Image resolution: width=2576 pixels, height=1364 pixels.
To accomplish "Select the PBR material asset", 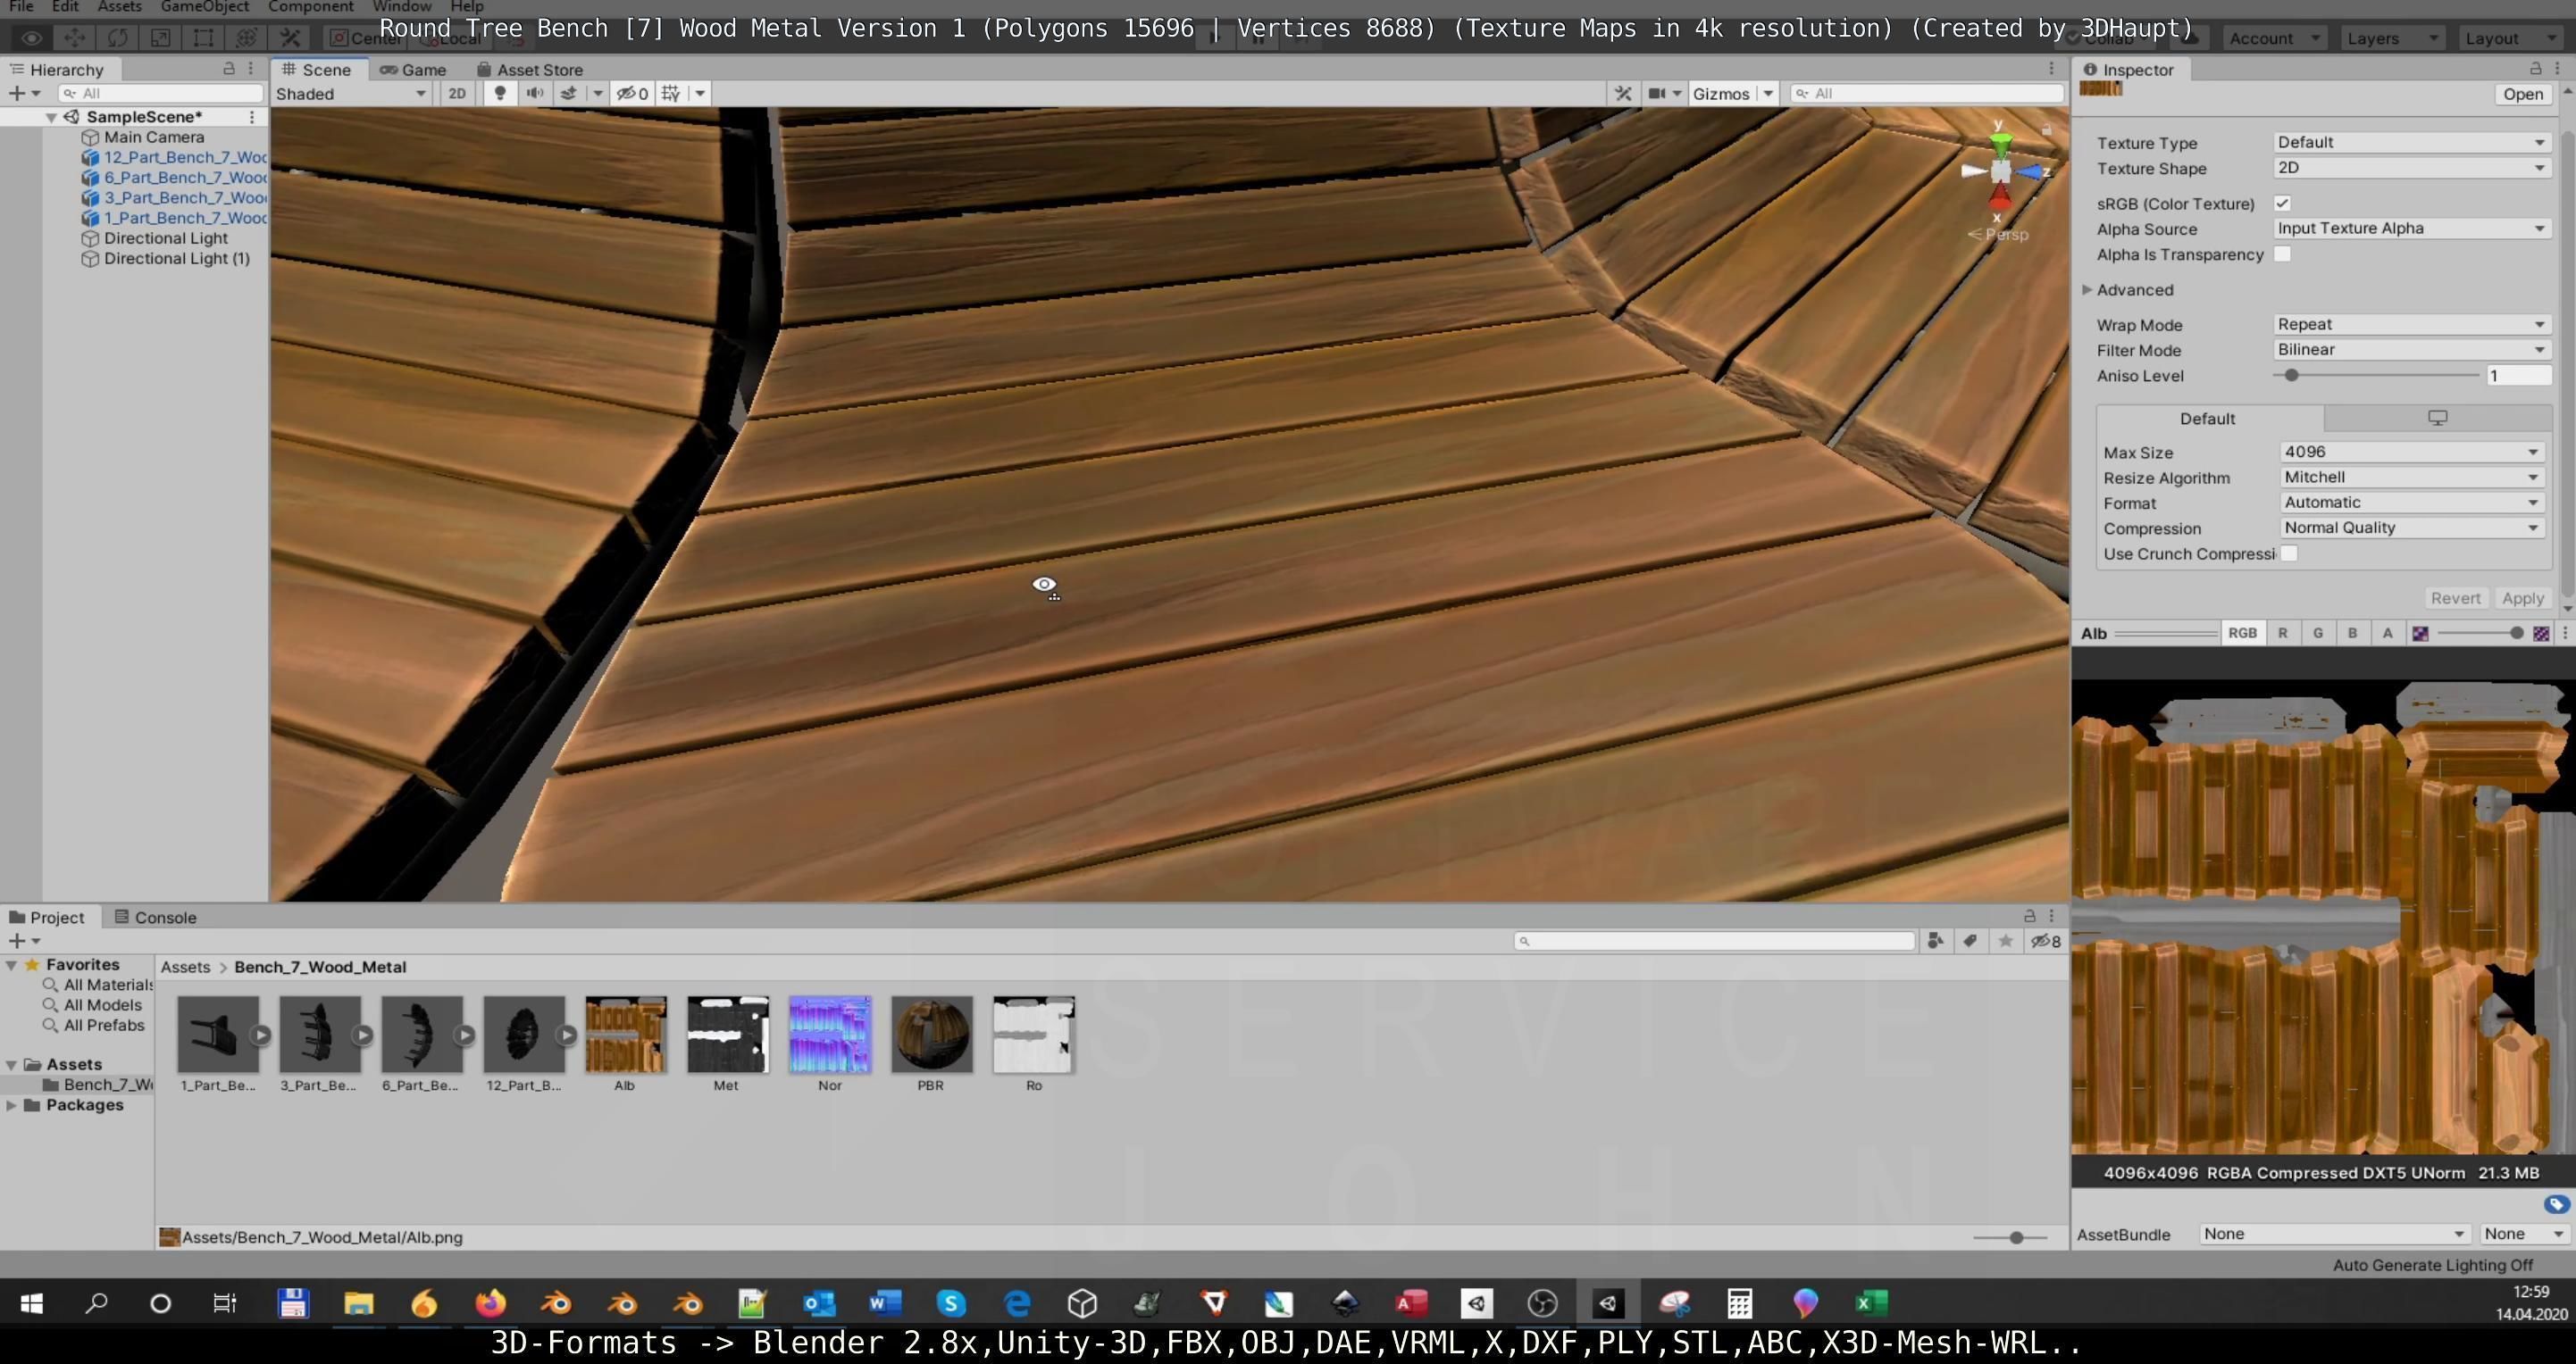I will 931,1035.
